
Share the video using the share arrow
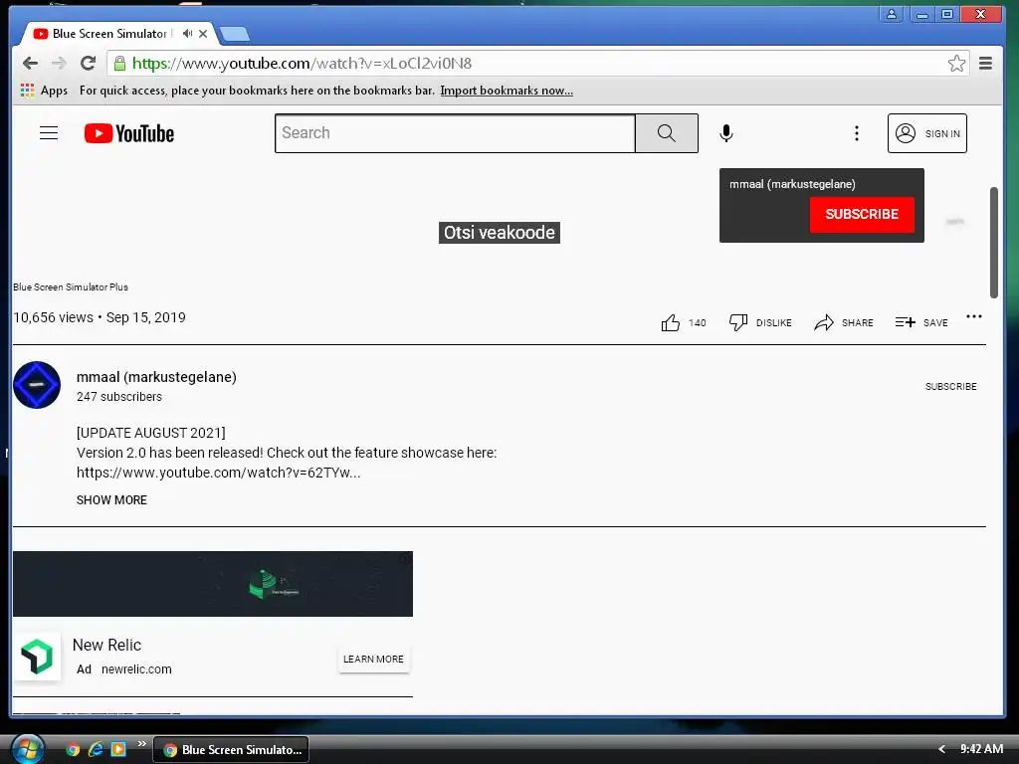point(823,322)
